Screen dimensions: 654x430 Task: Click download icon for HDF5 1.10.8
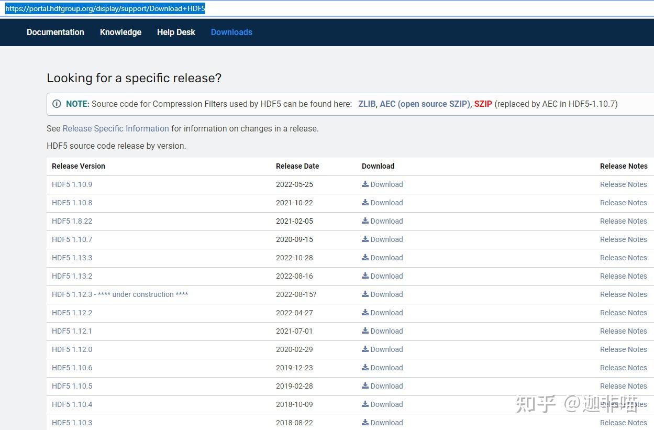[365, 203]
